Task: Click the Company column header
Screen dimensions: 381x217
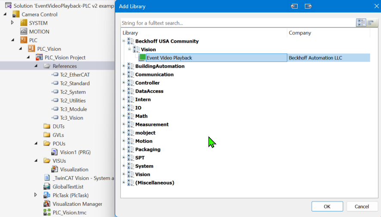Action: click(x=300, y=33)
